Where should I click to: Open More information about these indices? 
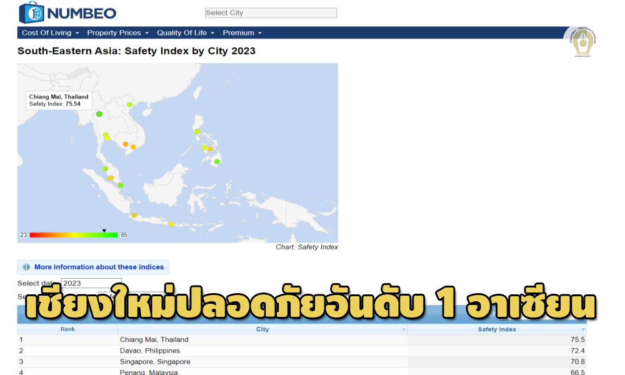pos(99,267)
